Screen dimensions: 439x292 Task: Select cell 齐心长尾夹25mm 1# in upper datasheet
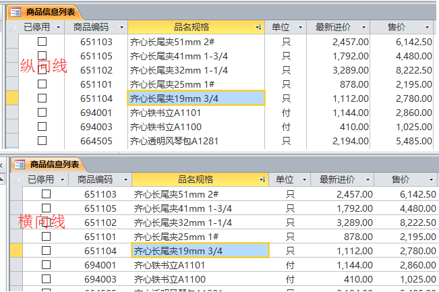[196, 84]
